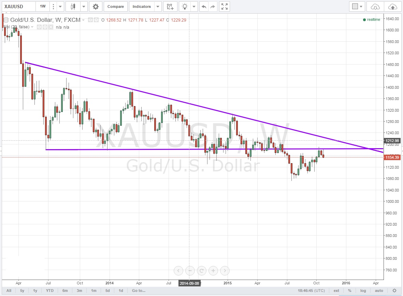Toggle auto scale in bottom bar
Image resolution: width=403 pixels, height=296 pixels.
point(379,291)
